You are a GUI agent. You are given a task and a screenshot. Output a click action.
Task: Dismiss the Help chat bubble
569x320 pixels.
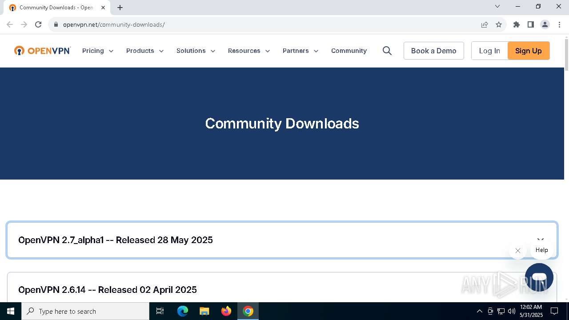point(518,251)
